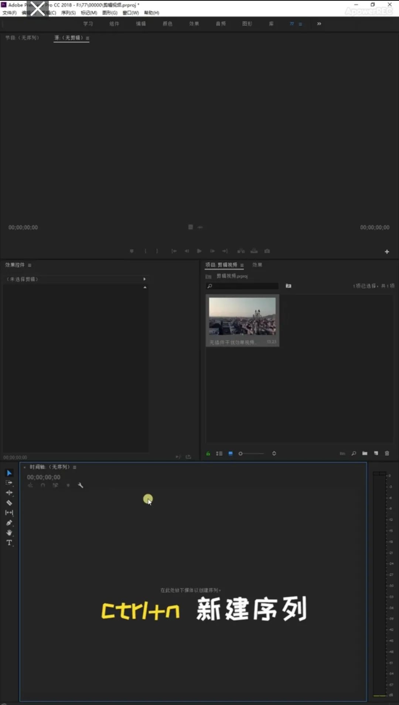399x705 pixels.
Task: Click Export Frame camera icon
Action: point(267,251)
